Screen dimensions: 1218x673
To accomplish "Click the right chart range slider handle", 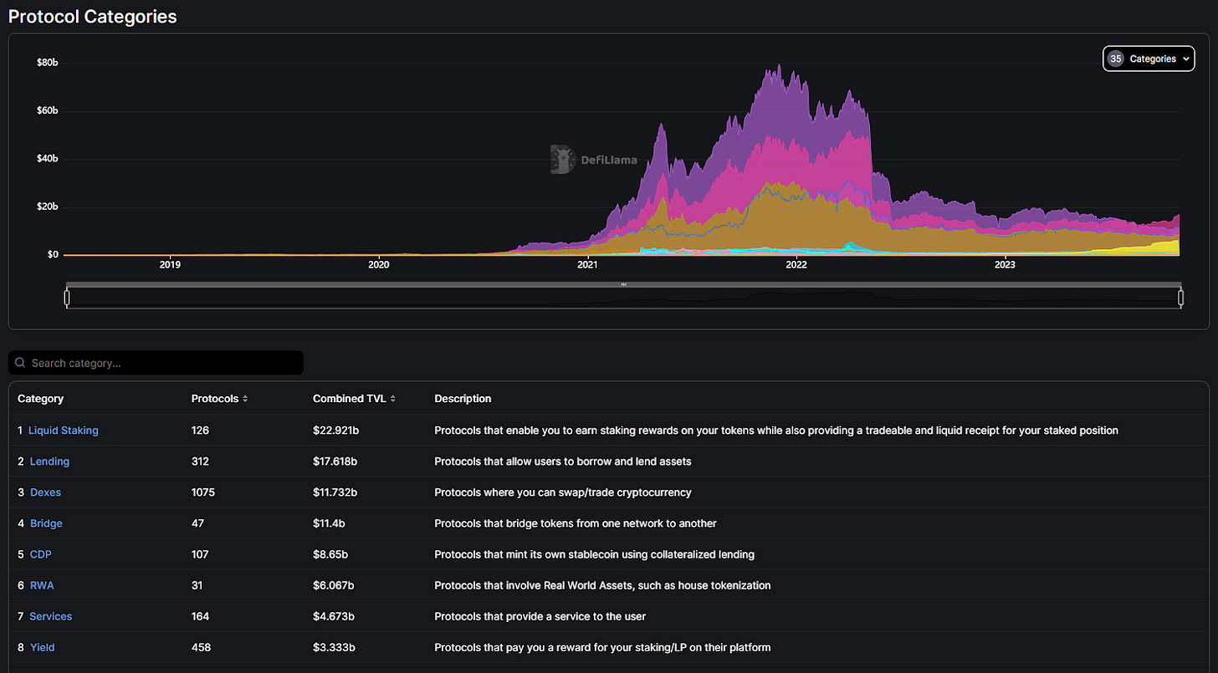I will pos(1180,298).
